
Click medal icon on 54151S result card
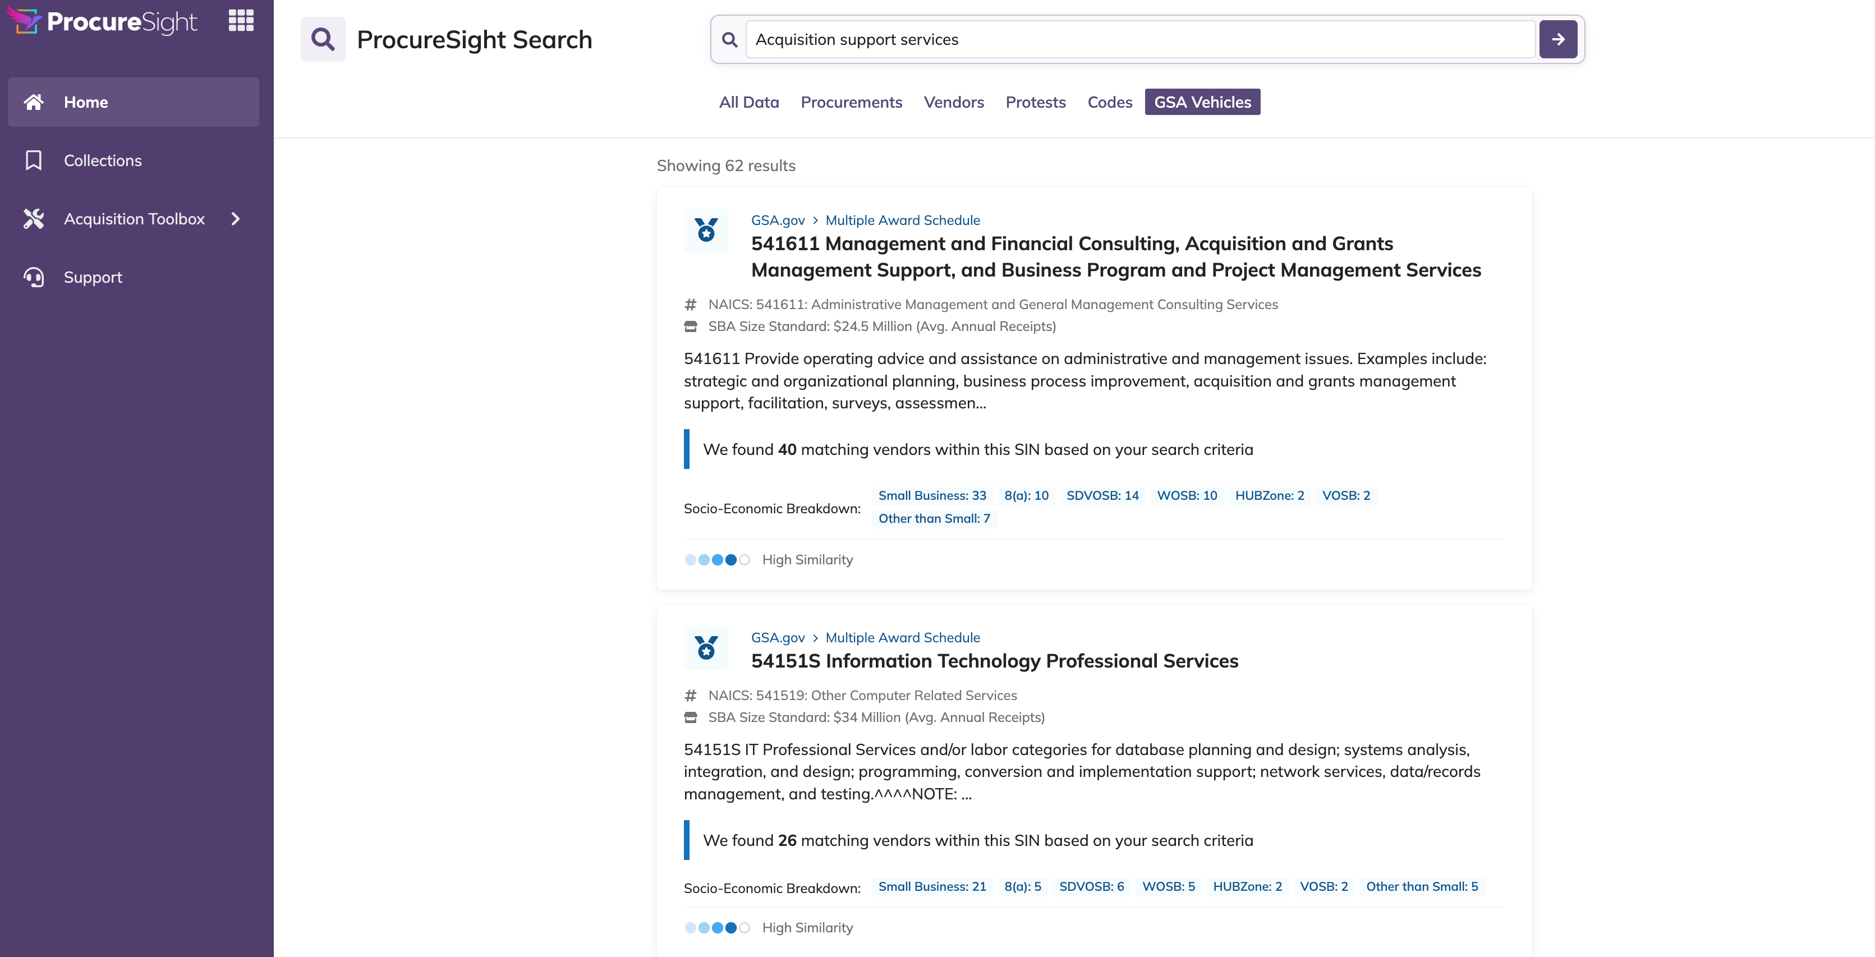706,648
